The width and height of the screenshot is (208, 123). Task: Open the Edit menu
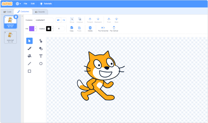coord(33,4)
